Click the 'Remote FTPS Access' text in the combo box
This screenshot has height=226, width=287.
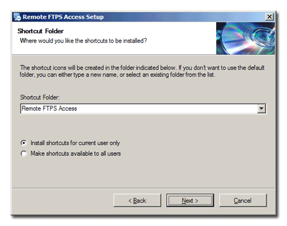[x=49, y=108]
